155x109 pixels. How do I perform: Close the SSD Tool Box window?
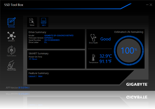tap(151, 5)
